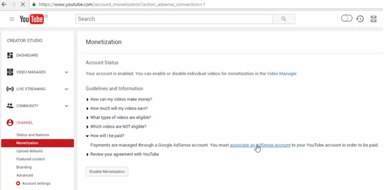Click the Live Streaming broadcast icon
384x190 pixels.
10,89
